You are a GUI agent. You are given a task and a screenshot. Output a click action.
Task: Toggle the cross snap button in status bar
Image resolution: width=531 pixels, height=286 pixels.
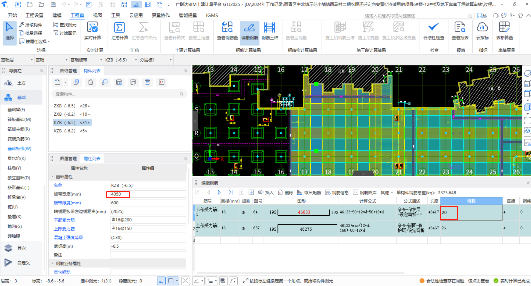point(186,281)
